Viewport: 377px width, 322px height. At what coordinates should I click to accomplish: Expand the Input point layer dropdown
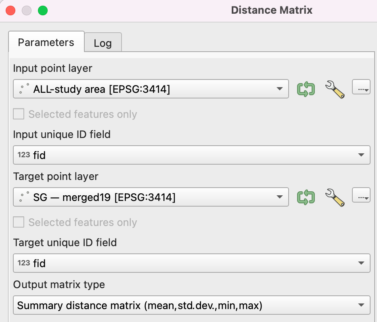279,89
